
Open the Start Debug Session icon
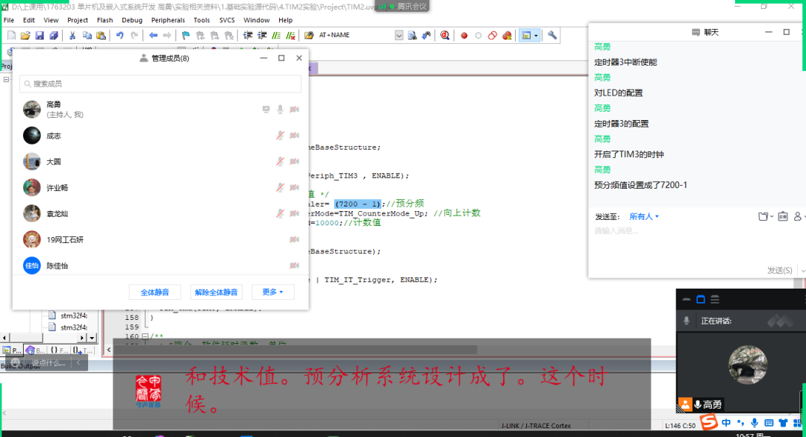pyautogui.click(x=445, y=35)
